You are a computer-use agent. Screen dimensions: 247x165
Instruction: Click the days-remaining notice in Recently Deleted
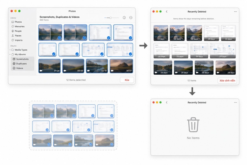(x=194, y=19)
